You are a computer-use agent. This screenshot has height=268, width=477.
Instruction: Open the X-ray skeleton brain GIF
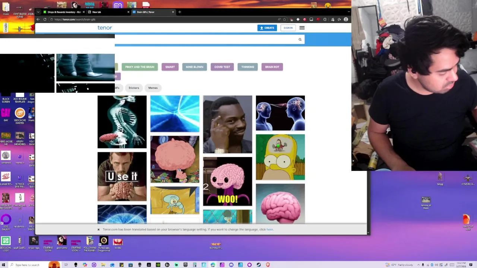[122, 122]
